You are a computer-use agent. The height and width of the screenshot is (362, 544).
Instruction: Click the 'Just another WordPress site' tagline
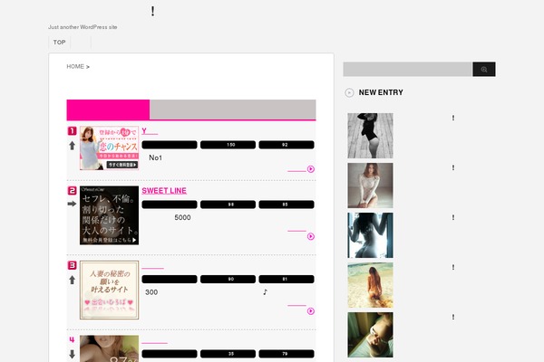pyautogui.click(x=83, y=27)
